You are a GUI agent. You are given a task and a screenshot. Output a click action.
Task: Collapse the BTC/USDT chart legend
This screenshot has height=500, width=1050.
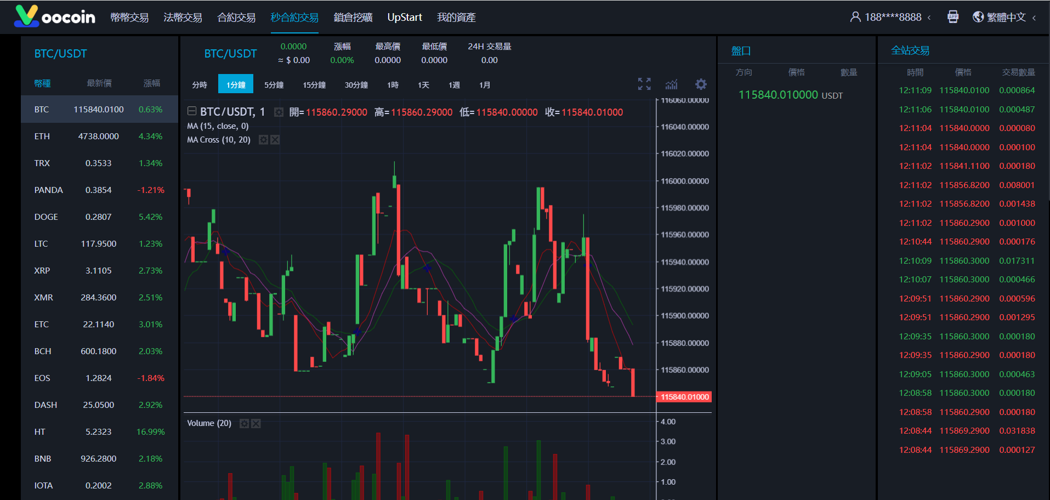tap(192, 111)
